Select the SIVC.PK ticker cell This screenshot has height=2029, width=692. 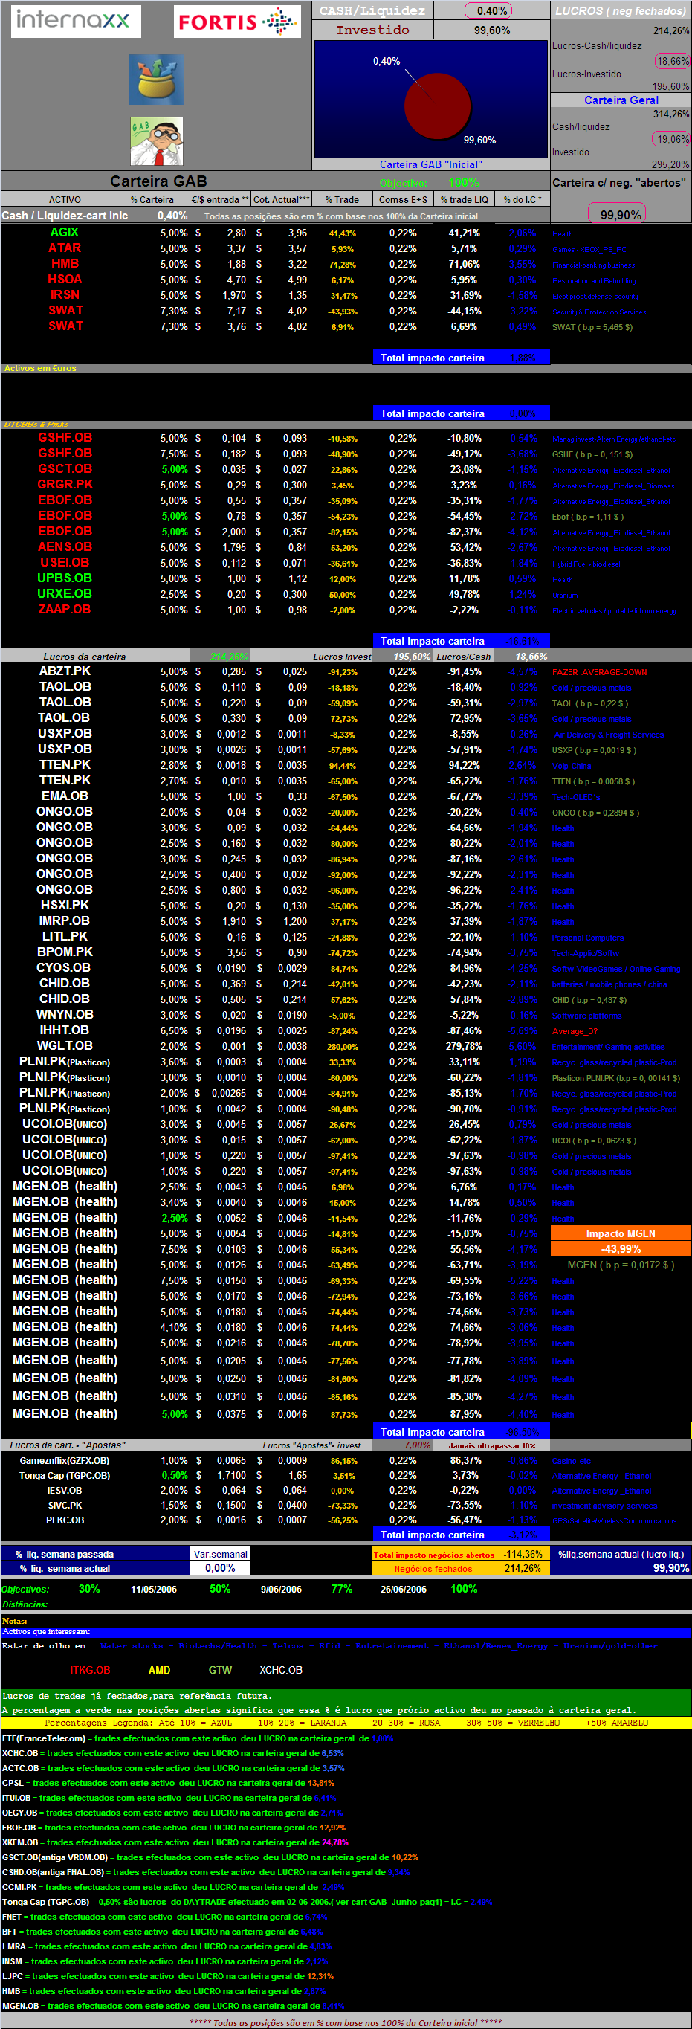pyautogui.click(x=65, y=1506)
